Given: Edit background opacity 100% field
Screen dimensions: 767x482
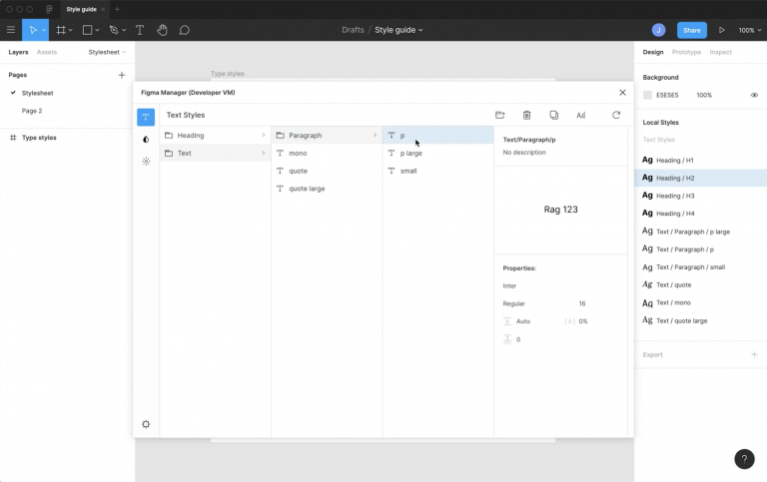Looking at the screenshot, I should (x=704, y=95).
